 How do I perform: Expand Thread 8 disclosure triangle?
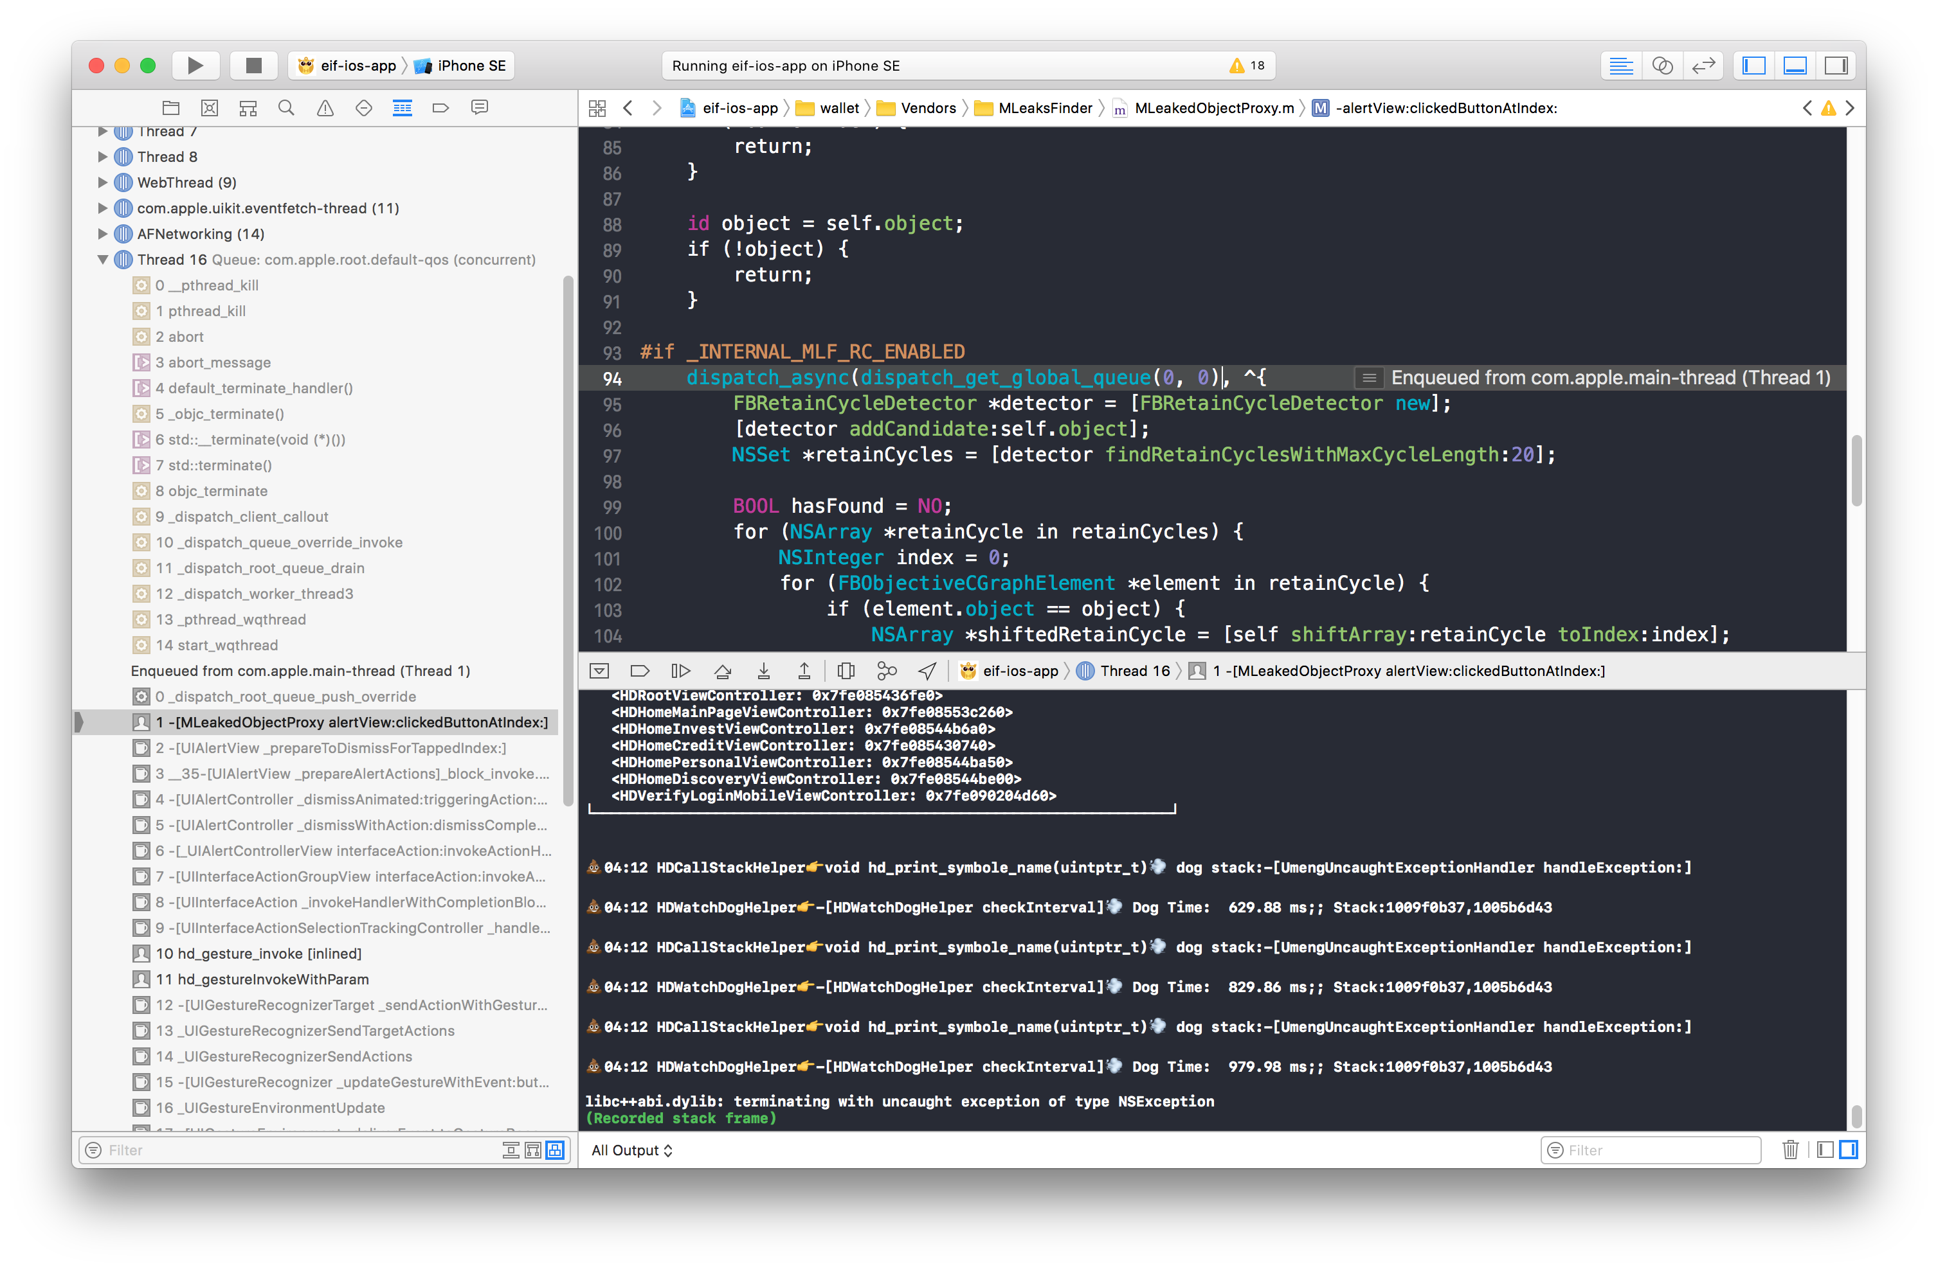(103, 156)
